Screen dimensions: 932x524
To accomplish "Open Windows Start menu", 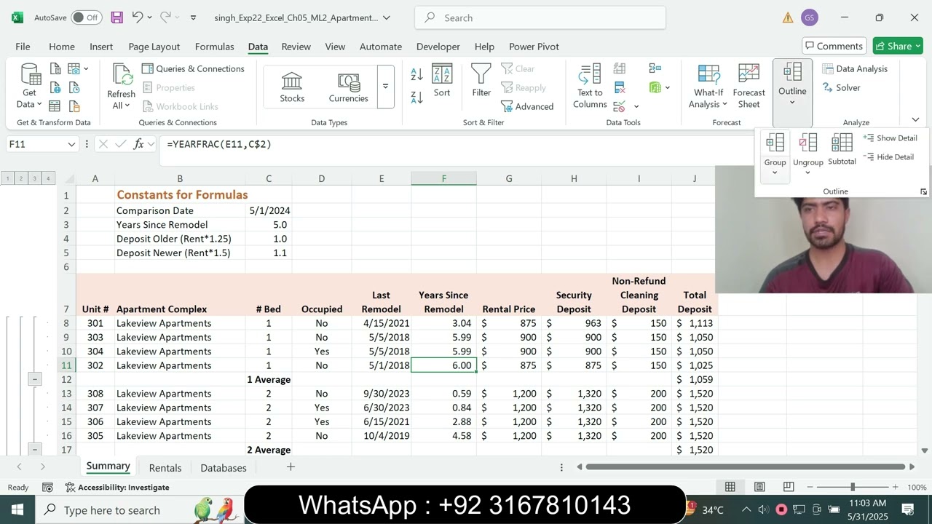I will click(17, 509).
